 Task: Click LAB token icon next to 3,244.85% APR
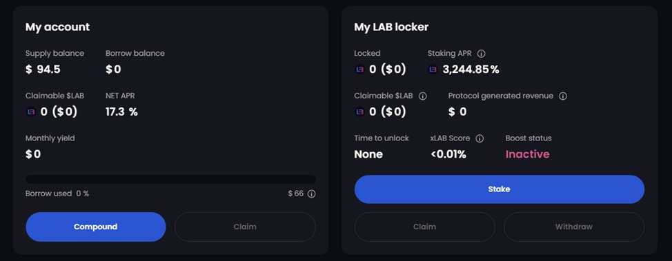433,70
